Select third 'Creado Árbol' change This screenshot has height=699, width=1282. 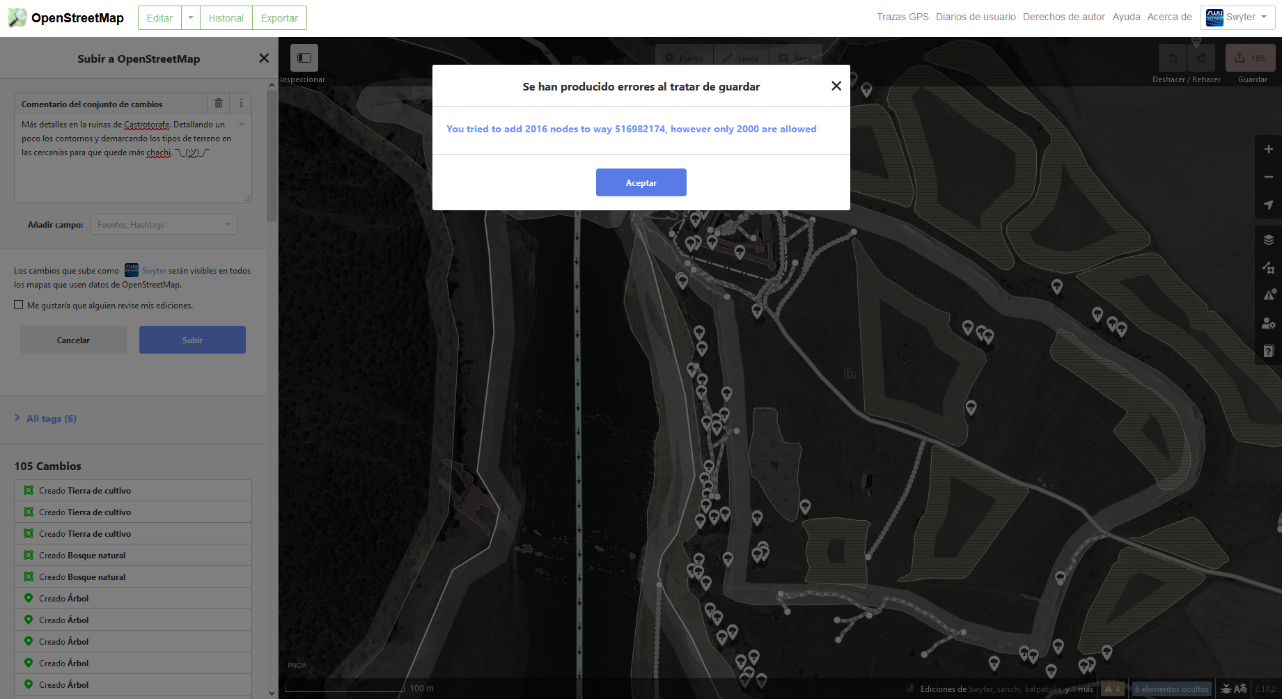point(132,641)
